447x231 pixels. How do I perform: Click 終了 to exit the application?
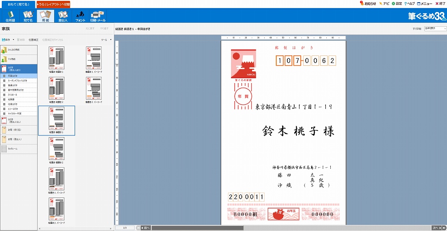[440, 4]
